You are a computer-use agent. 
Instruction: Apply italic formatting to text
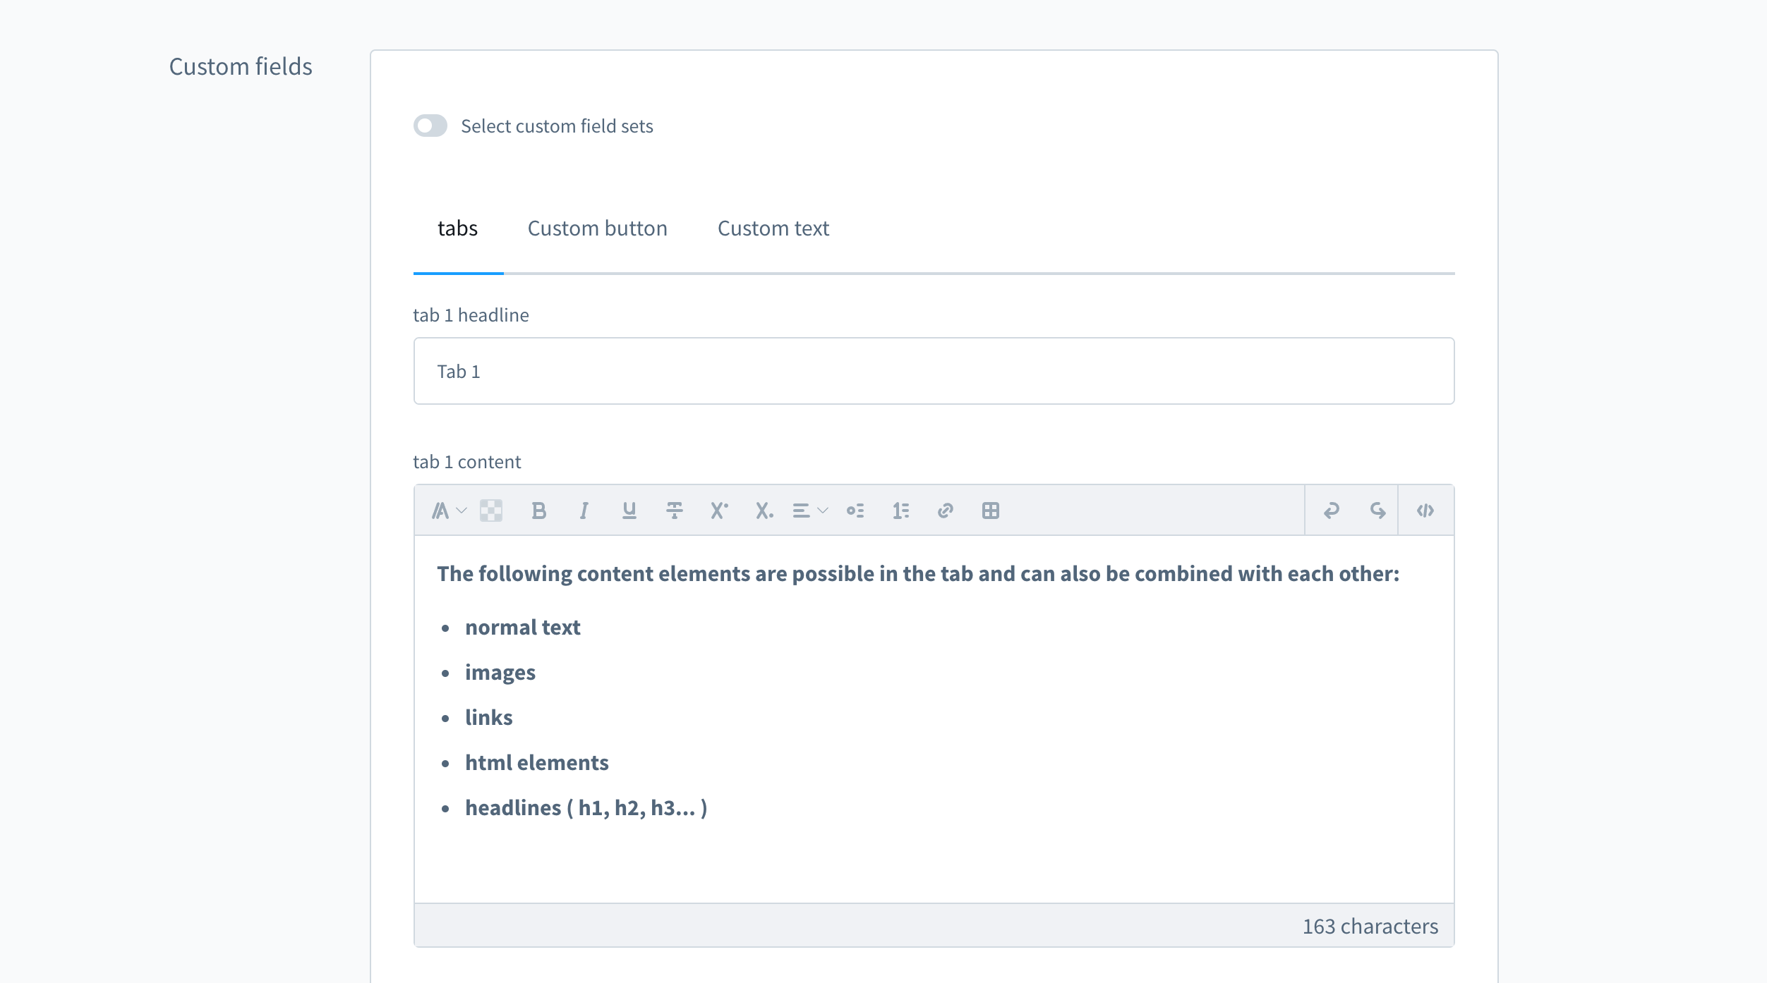[584, 511]
